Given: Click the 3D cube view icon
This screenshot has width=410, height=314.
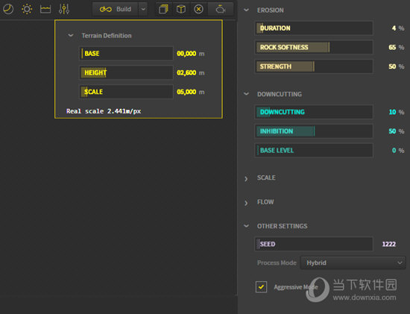Looking at the screenshot, I should [181, 10].
